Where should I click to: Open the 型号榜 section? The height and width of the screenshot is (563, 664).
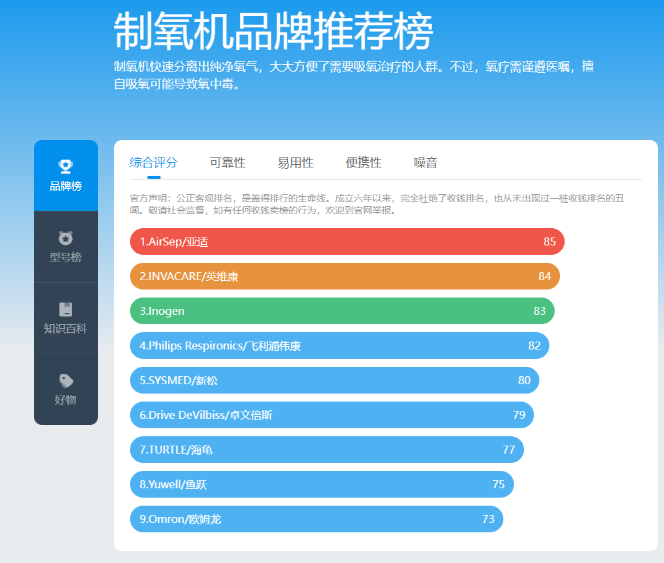click(x=65, y=247)
